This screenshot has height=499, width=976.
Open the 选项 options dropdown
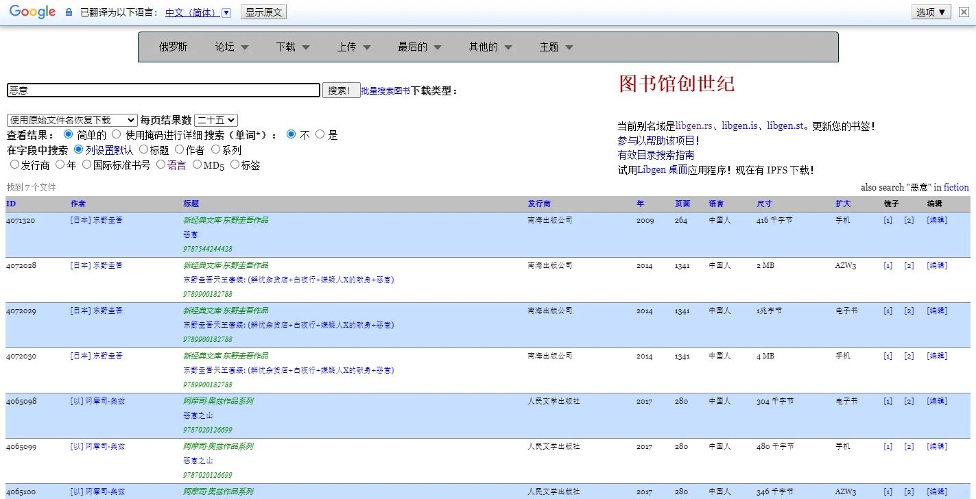(931, 12)
